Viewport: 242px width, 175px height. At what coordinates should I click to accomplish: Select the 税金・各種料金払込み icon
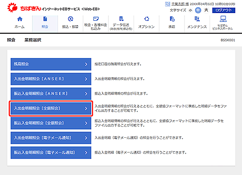pyautogui.click(x=96, y=19)
